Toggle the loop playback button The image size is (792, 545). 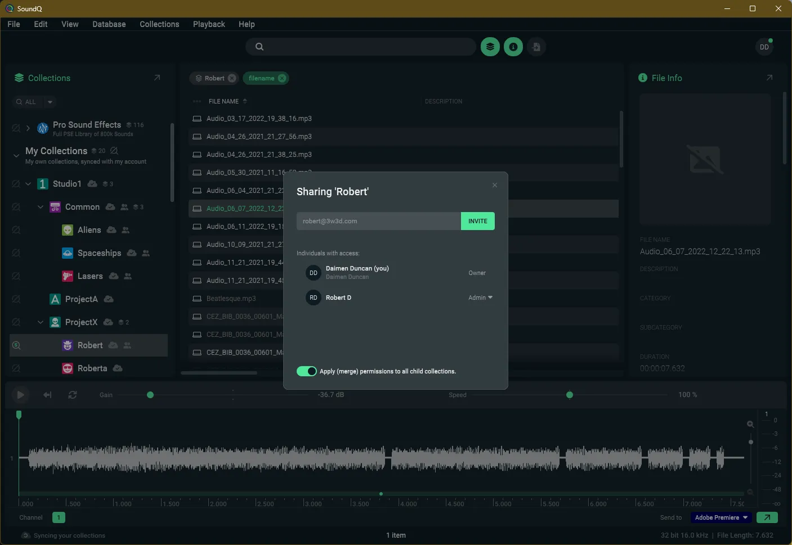(73, 395)
